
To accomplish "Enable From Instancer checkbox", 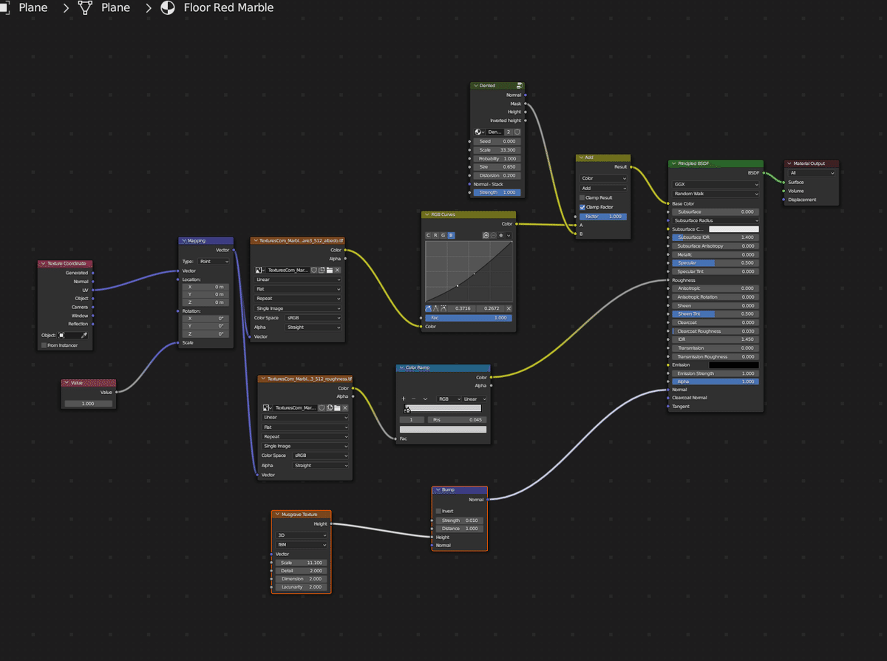I will [44, 345].
